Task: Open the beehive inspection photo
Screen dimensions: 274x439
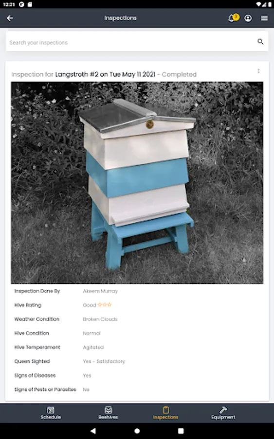Action: click(x=137, y=183)
